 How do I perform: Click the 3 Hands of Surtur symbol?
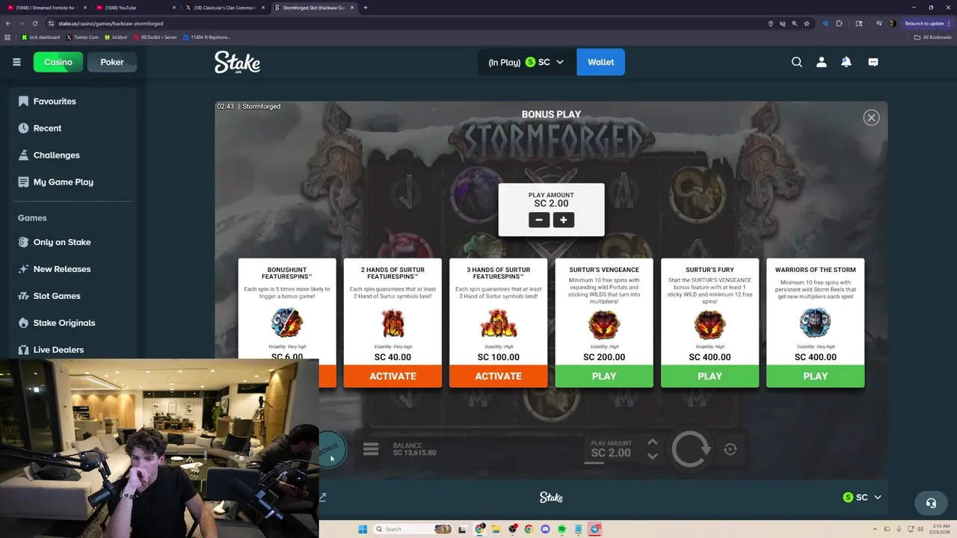point(499,324)
